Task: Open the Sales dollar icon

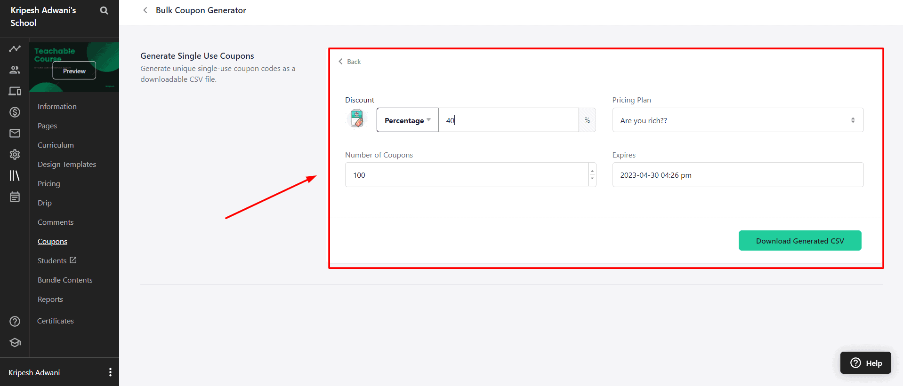Action: pyautogui.click(x=15, y=112)
